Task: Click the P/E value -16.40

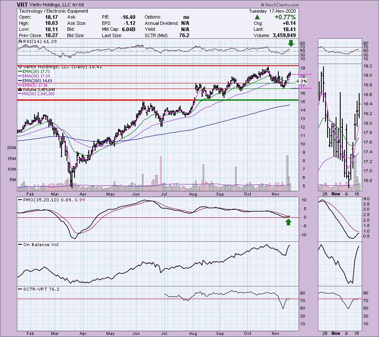Action: tap(128, 17)
